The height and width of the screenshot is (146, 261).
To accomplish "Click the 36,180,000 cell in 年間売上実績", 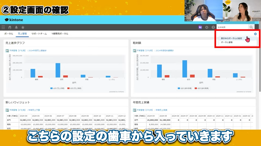I will pos(165,120).
